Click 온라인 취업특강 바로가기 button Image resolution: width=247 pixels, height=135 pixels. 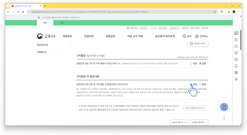point(194,108)
